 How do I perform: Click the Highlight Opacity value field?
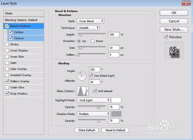[x=114, y=107]
